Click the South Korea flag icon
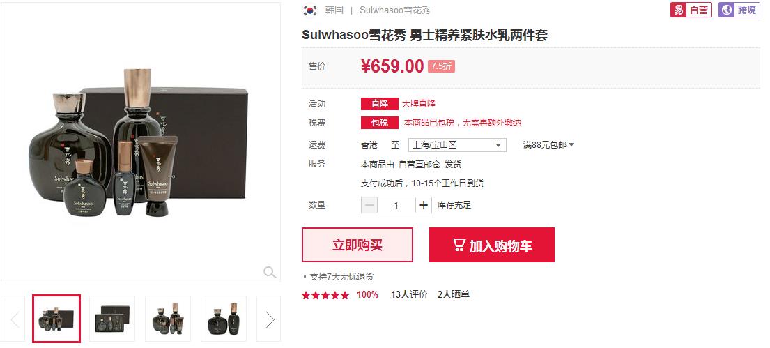 click(310, 10)
